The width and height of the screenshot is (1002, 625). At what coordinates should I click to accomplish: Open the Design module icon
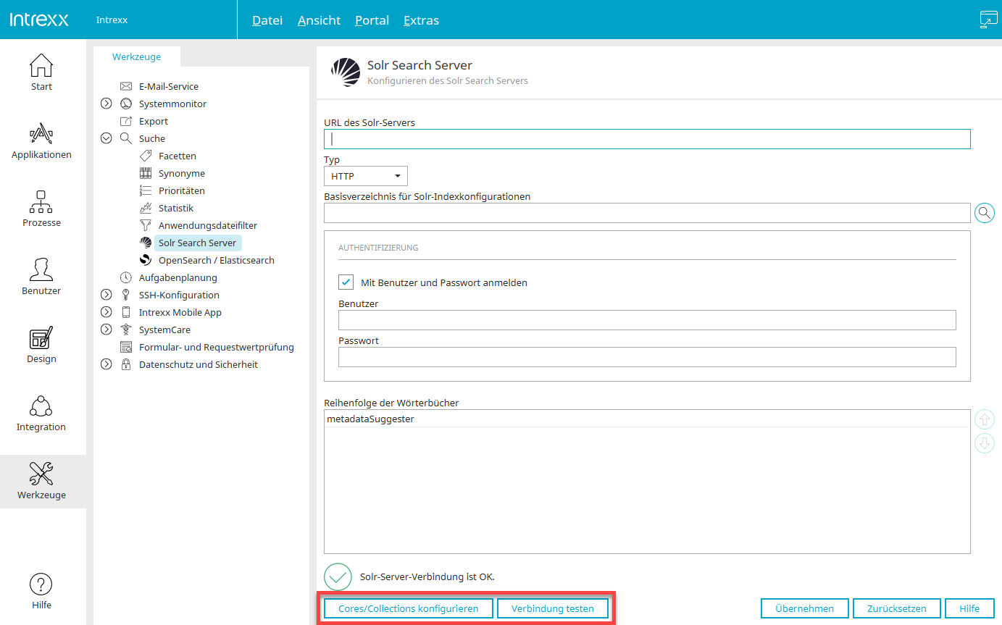point(41,345)
